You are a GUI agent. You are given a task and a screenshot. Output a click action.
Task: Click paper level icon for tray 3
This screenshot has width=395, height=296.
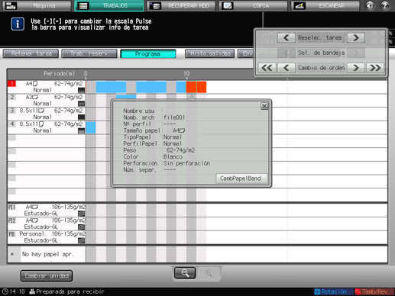click(81, 117)
